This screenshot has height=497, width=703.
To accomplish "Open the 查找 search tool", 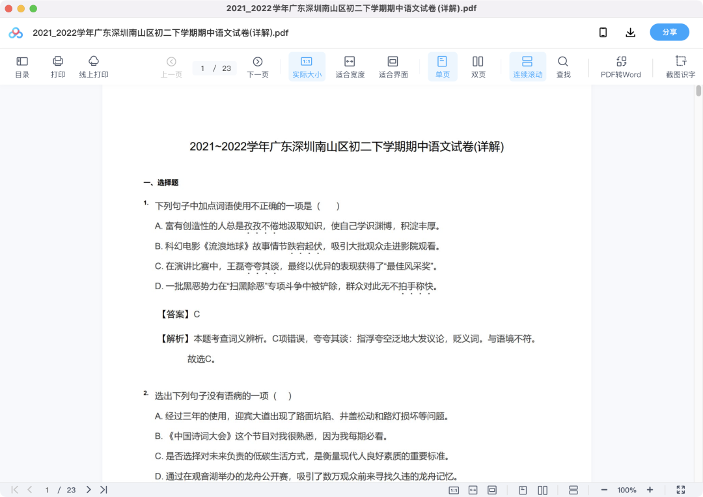I will click(x=563, y=67).
